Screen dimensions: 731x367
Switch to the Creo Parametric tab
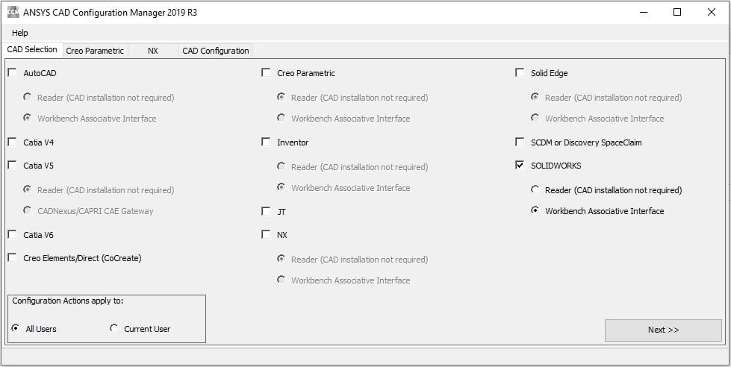tap(95, 51)
